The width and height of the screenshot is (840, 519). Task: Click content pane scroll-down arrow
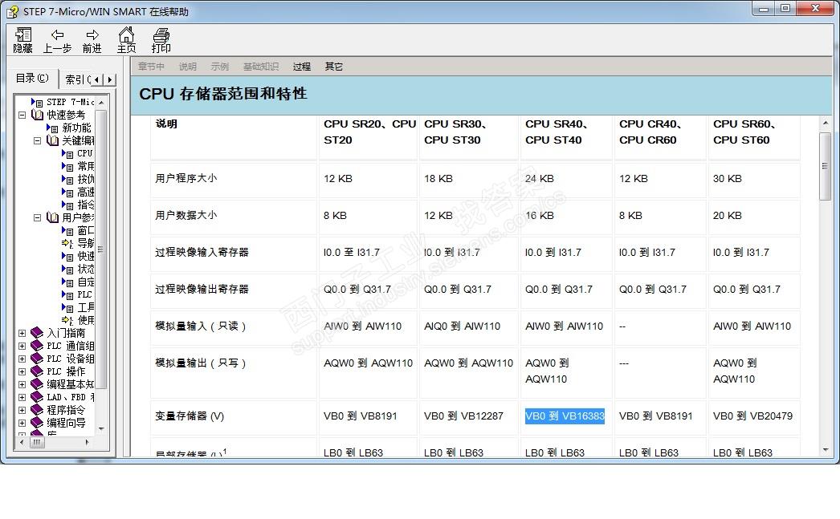click(x=825, y=450)
